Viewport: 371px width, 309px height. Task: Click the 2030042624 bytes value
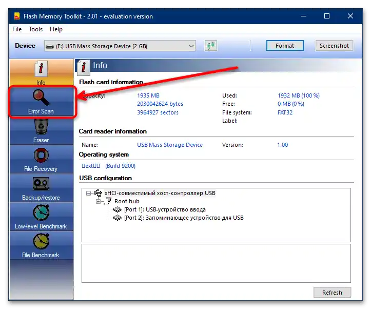click(160, 104)
